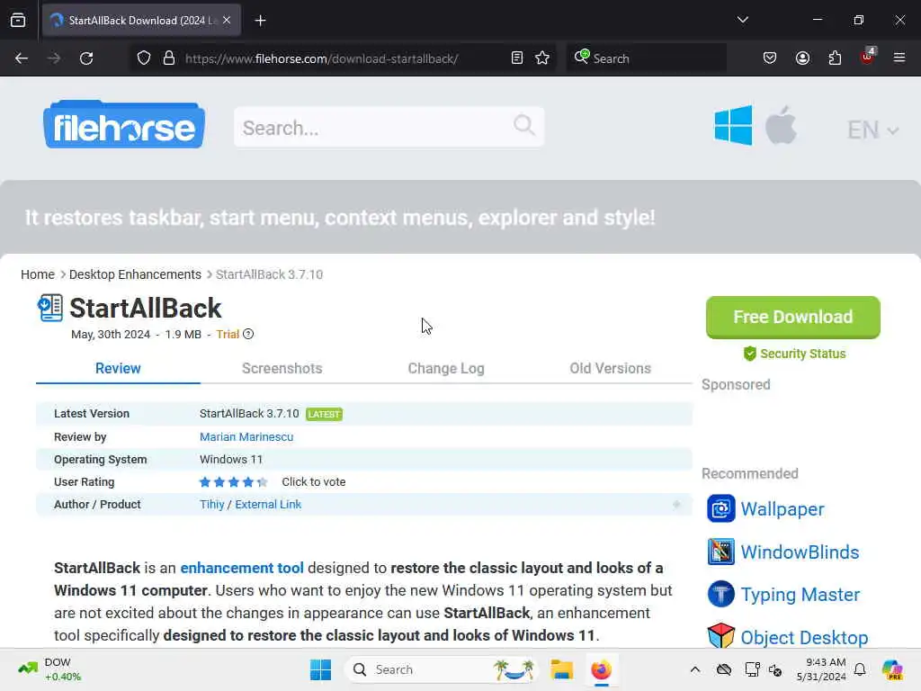Open reviewer Marian Marinescu link
Screen dimensions: 921x691
tap(246, 436)
